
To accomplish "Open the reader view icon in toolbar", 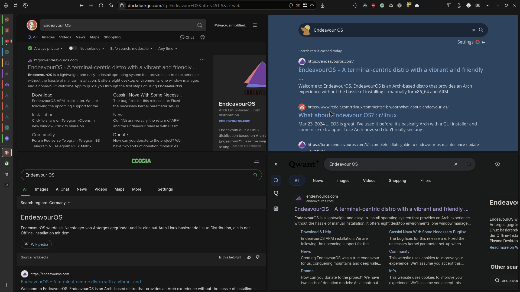I will coord(478,5).
